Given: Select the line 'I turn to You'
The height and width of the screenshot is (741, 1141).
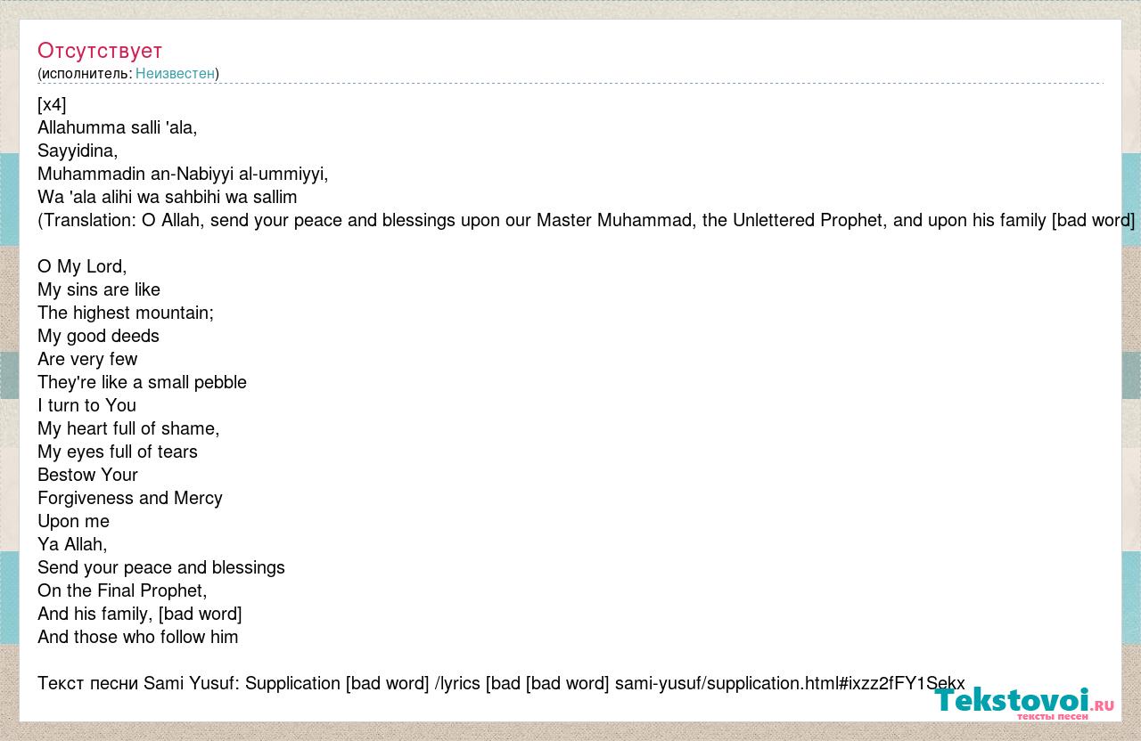Looking at the screenshot, I should click(x=86, y=405).
